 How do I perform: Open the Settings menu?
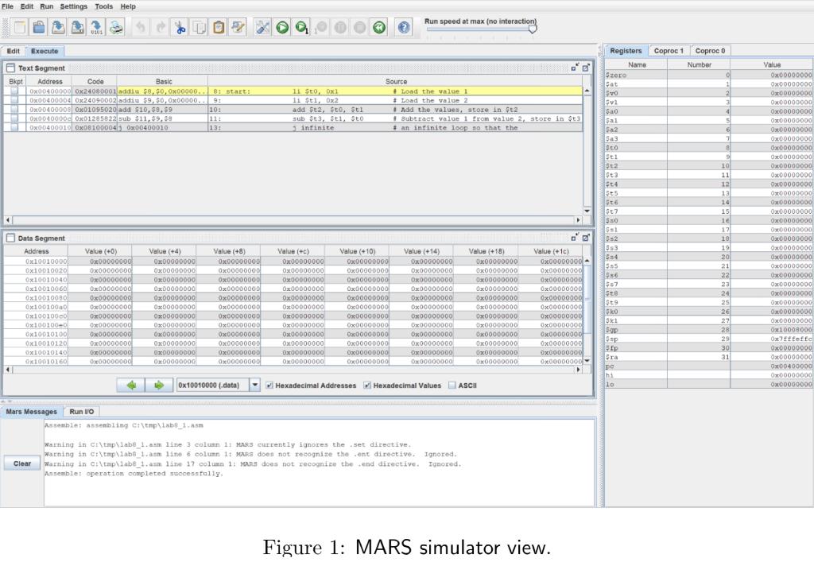(x=74, y=6)
